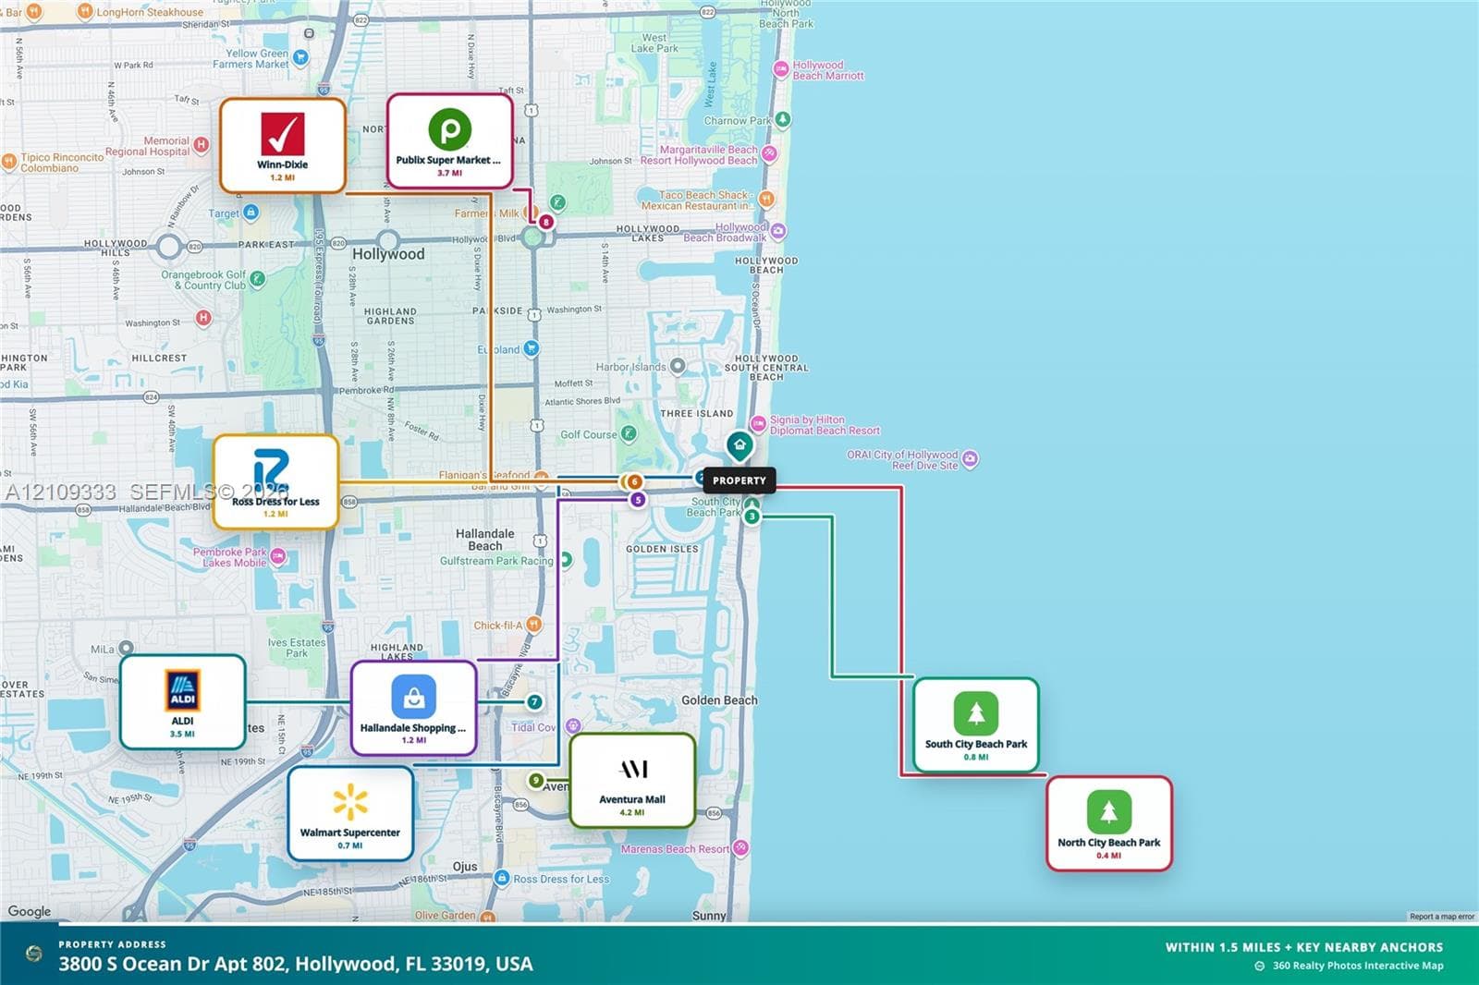Click the Aventura Mall card
The width and height of the screenshot is (1479, 985).
tap(632, 780)
